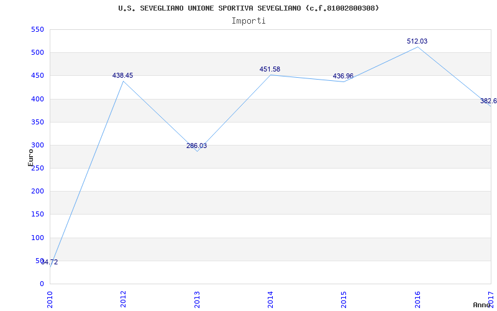Select the 382.6 data label
Screen dimensions: 497x311
488,101
